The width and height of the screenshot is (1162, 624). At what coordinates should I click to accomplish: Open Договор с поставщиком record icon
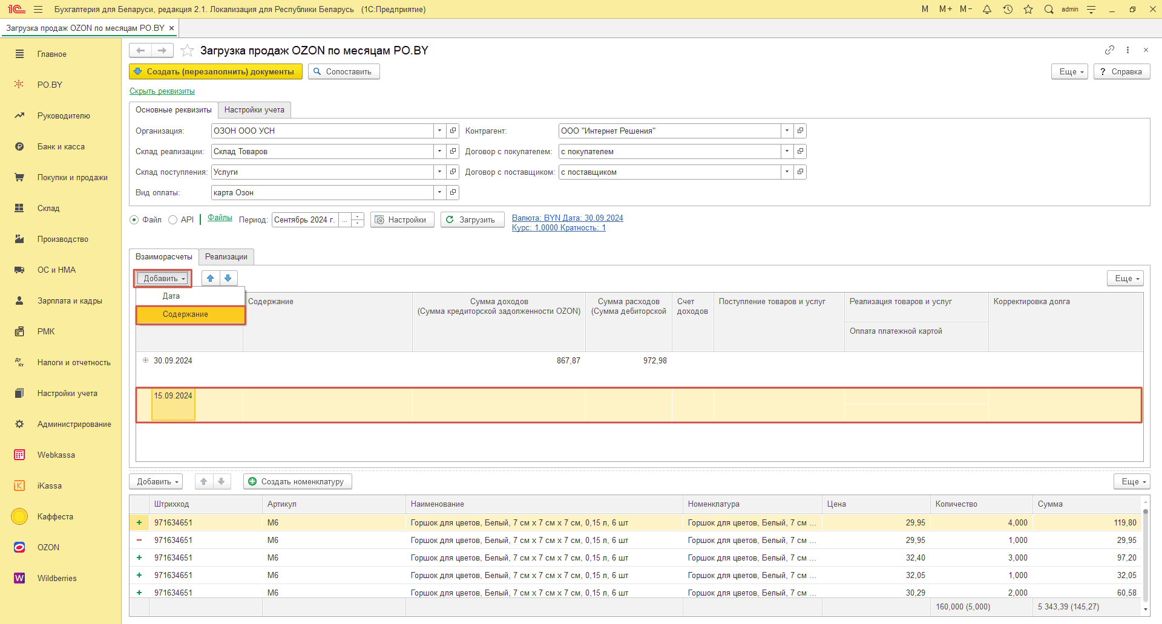point(800,172)
